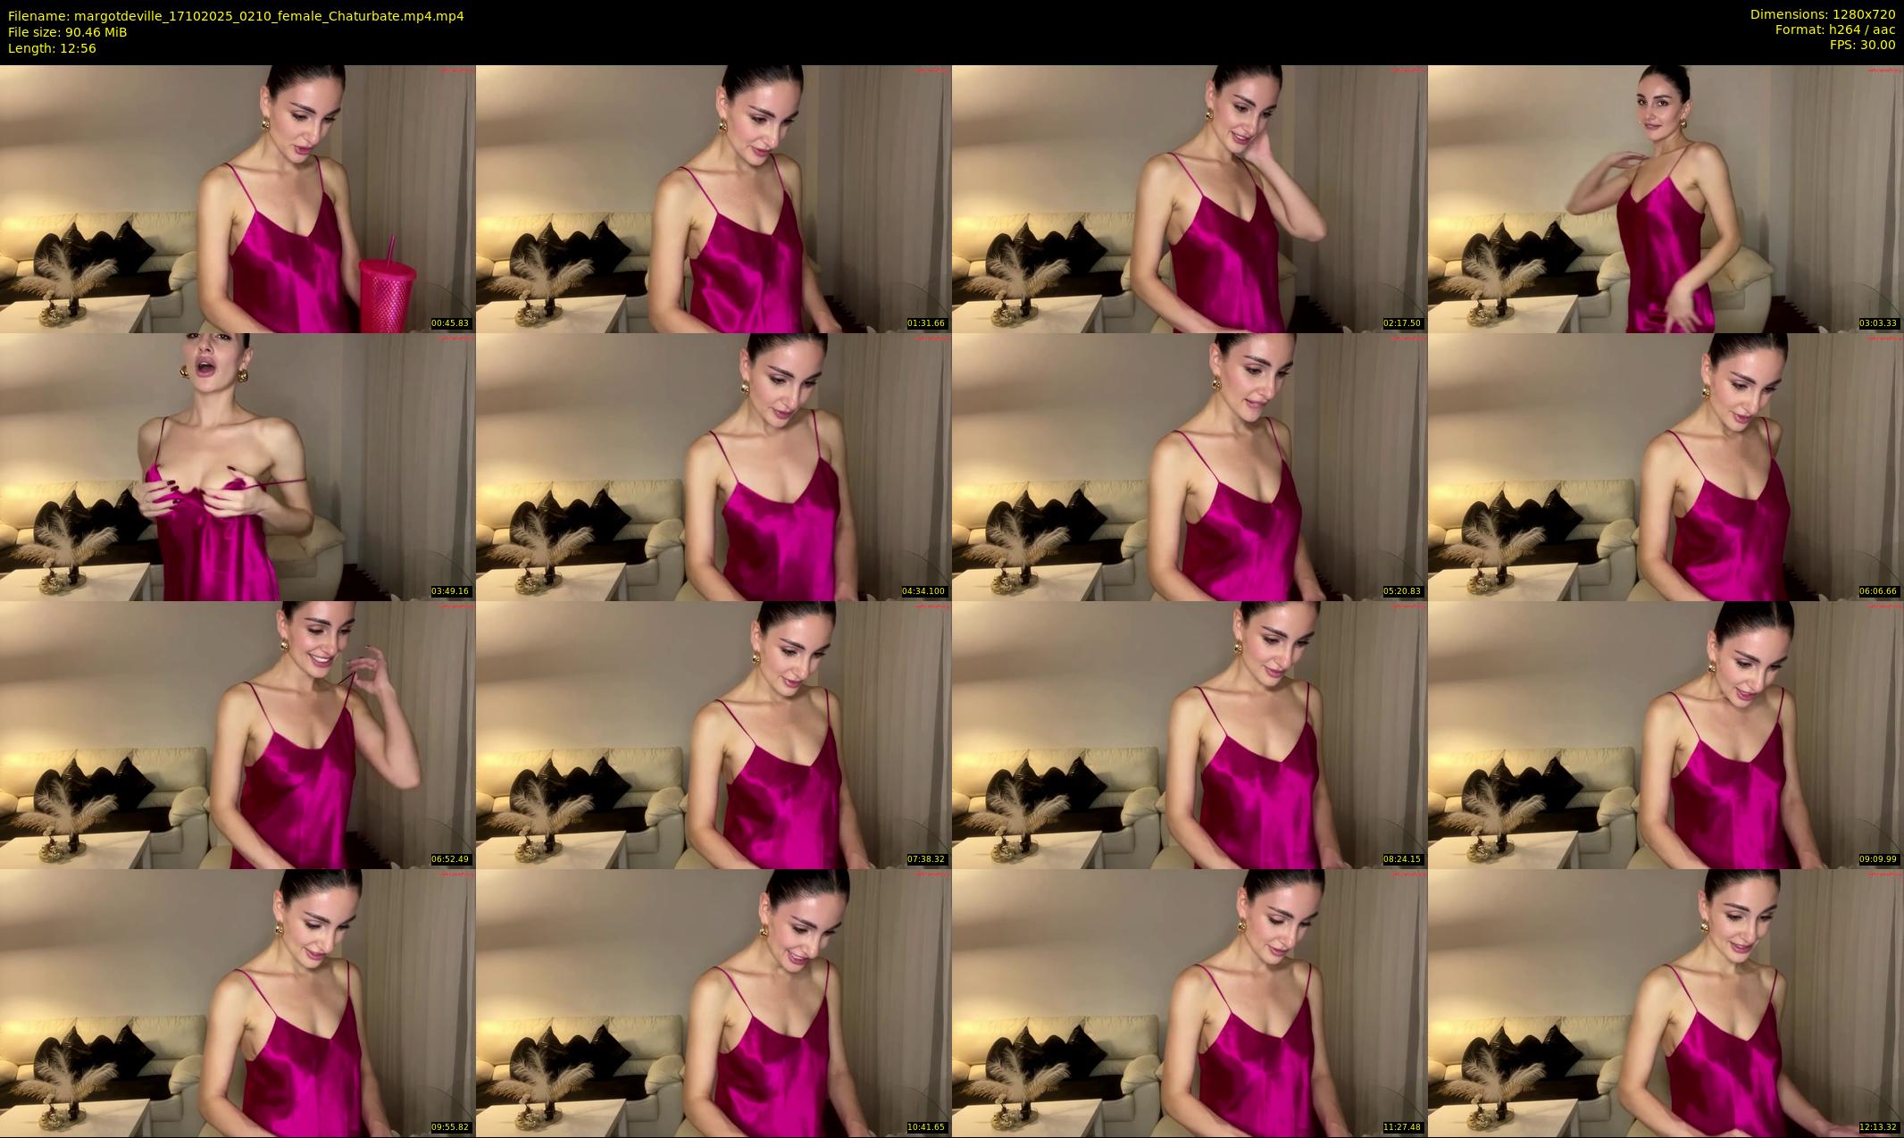Image resolution: width=1904 pixels, height=1138 pixels.
Task: Click the FPS 30.00 label
Action: coord(1862,45)
